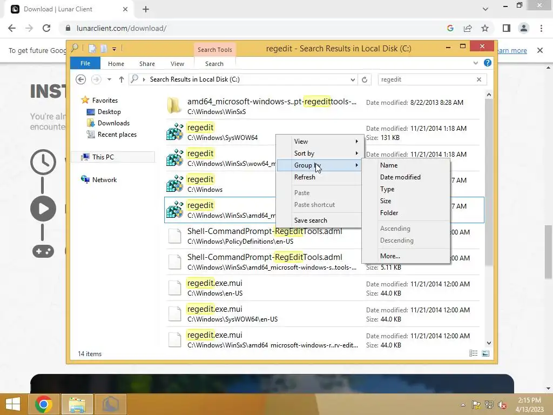Dismiss the Chrome info bar
The width and height of the screenshot is (553, 415).
(x=540, y=50)
